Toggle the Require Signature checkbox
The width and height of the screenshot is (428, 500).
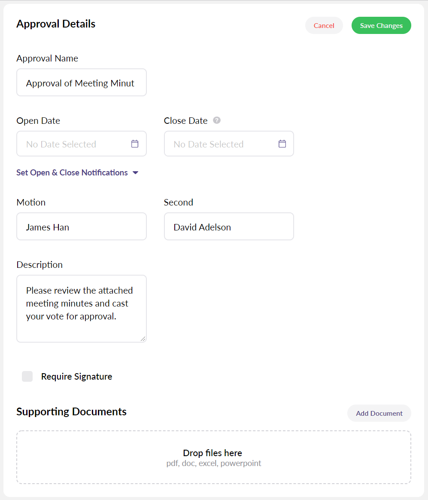point(27,377)
